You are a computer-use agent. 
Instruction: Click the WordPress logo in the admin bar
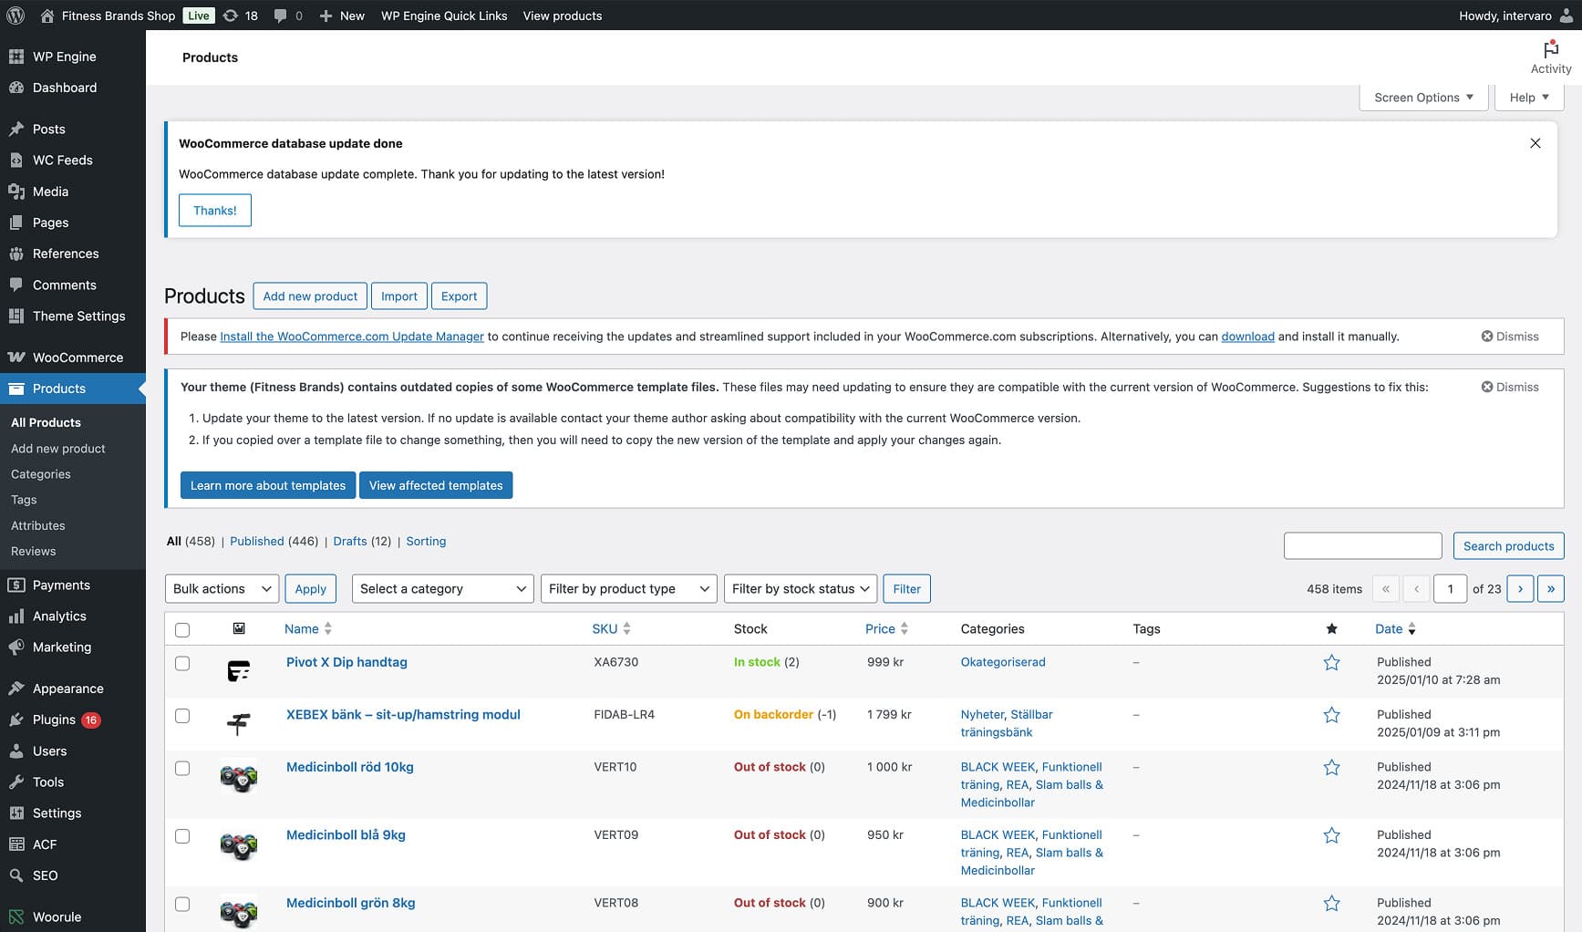coord(16,16)
